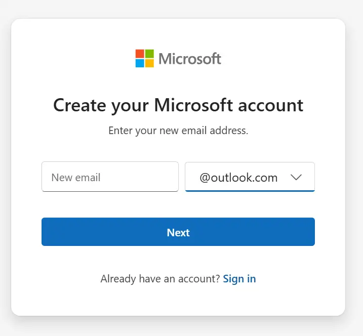This screenshot has width=363, height=336.
Task: Click the red square in the Microsoft logo
Action: click(140, 54)
